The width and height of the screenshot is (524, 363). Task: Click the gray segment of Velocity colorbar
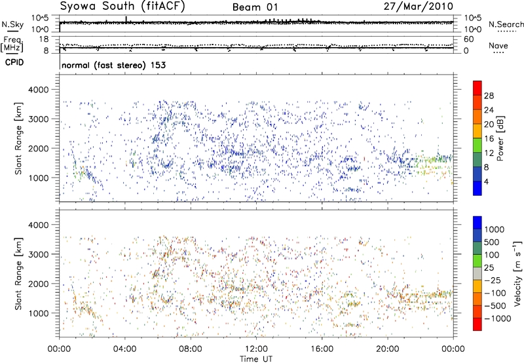477,273
